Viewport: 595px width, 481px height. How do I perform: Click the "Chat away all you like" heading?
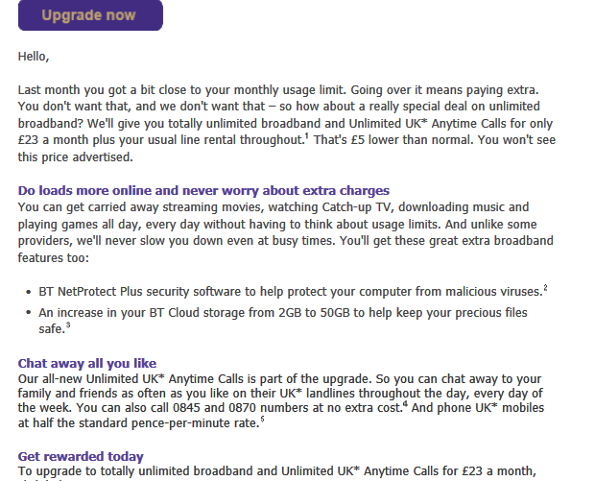point(84,363)
